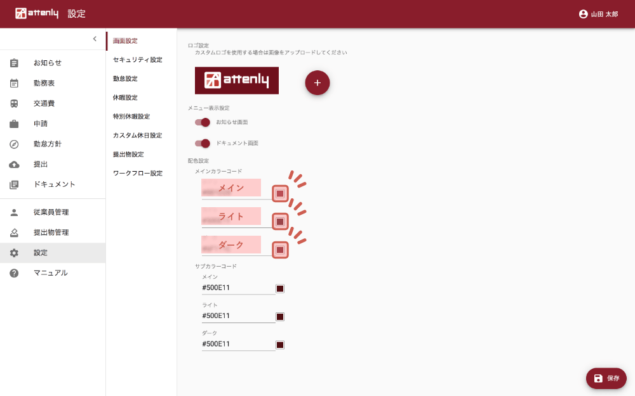635x396 pixels.
Task: Open the 山田 太郎 user account menu
Action: (x=598, y=14)
